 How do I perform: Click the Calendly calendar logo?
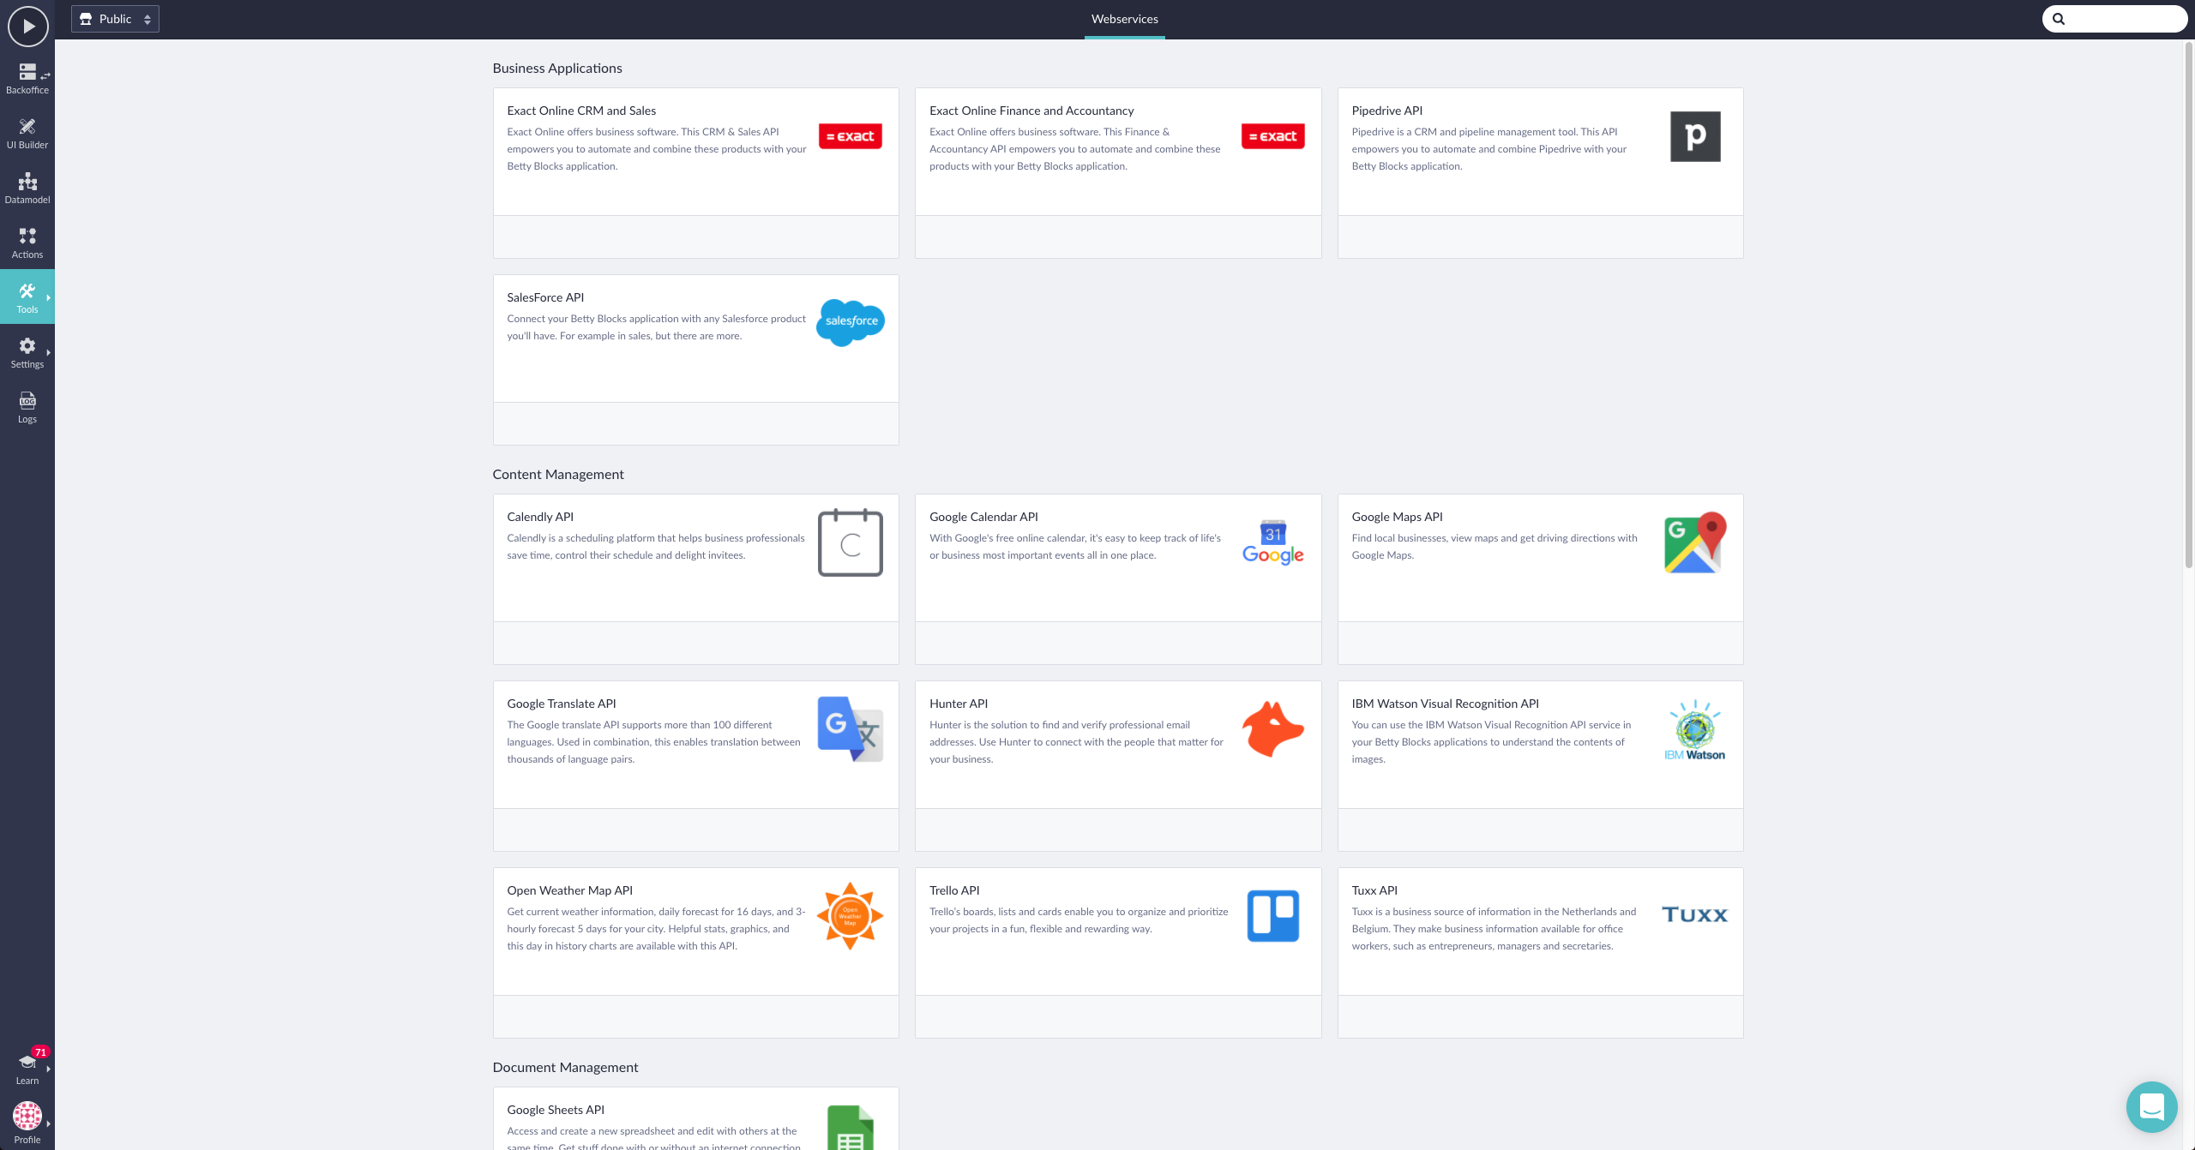pyautogui.click(x=850, y=542)
